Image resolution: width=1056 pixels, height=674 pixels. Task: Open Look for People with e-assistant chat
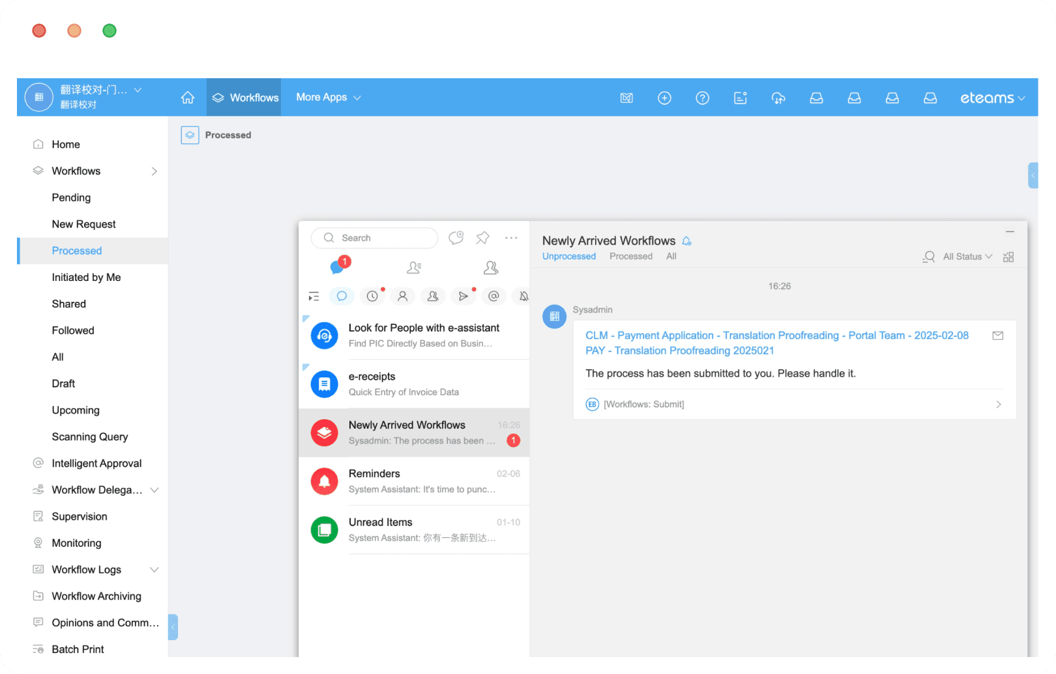(414, 336)
